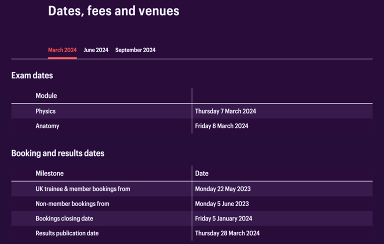
Task: Select UK trainee & member bookings row
Action: (82, 189)
